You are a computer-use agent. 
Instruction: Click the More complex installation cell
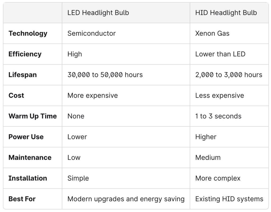[x=218, y=178]
